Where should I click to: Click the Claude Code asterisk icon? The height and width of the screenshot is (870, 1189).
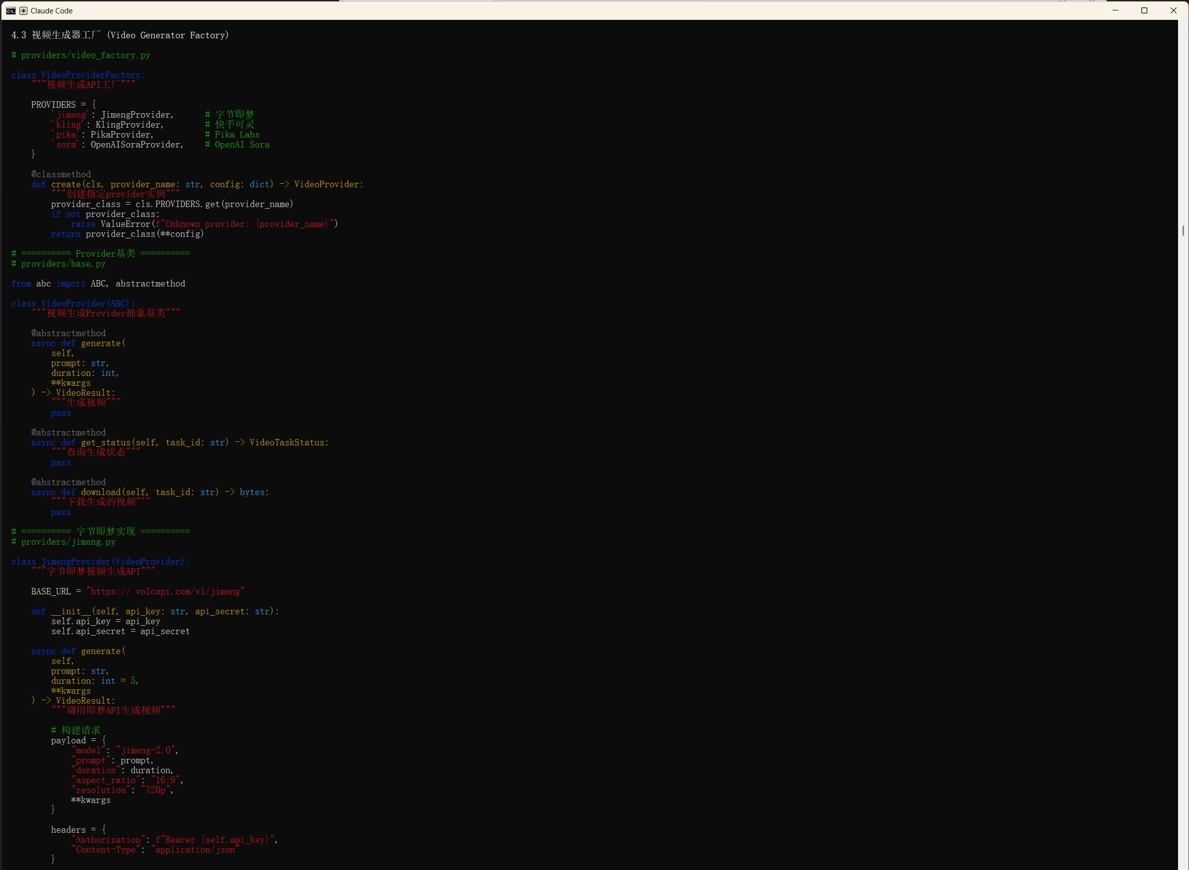point(23,10)
